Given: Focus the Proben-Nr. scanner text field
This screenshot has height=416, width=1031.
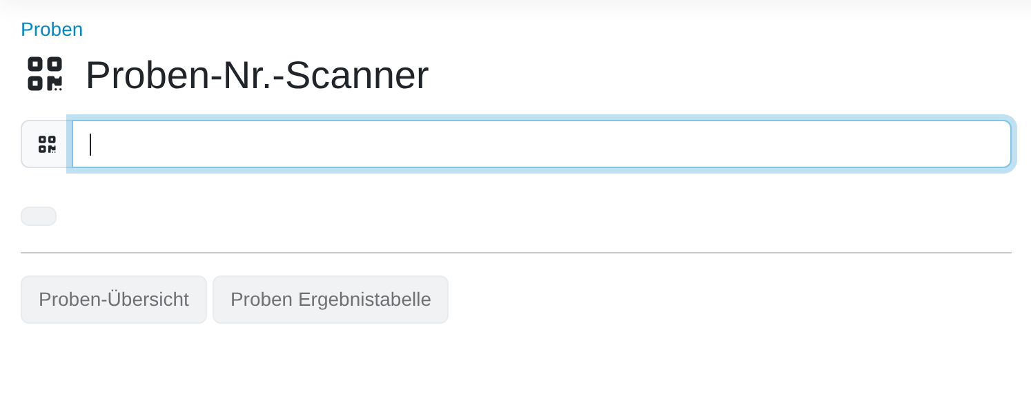Looking at the screenshot, I should point(542,144).
